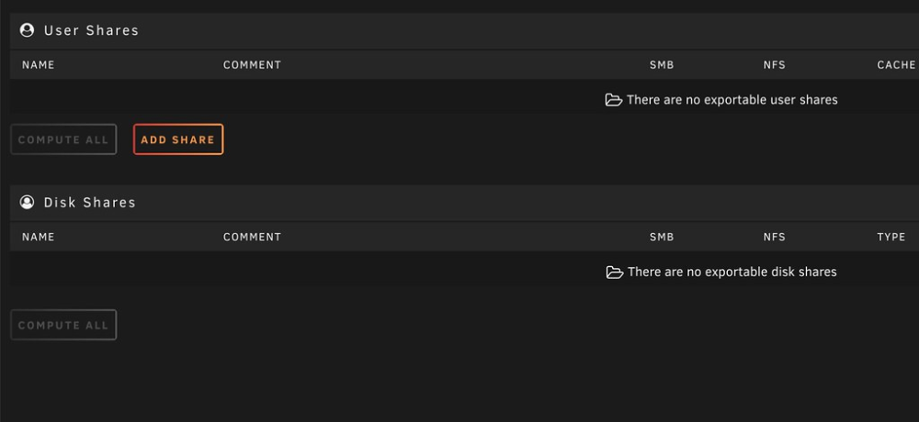Sort by NAME column in User Shares
919x422 pixels.
tap(38, 65)
